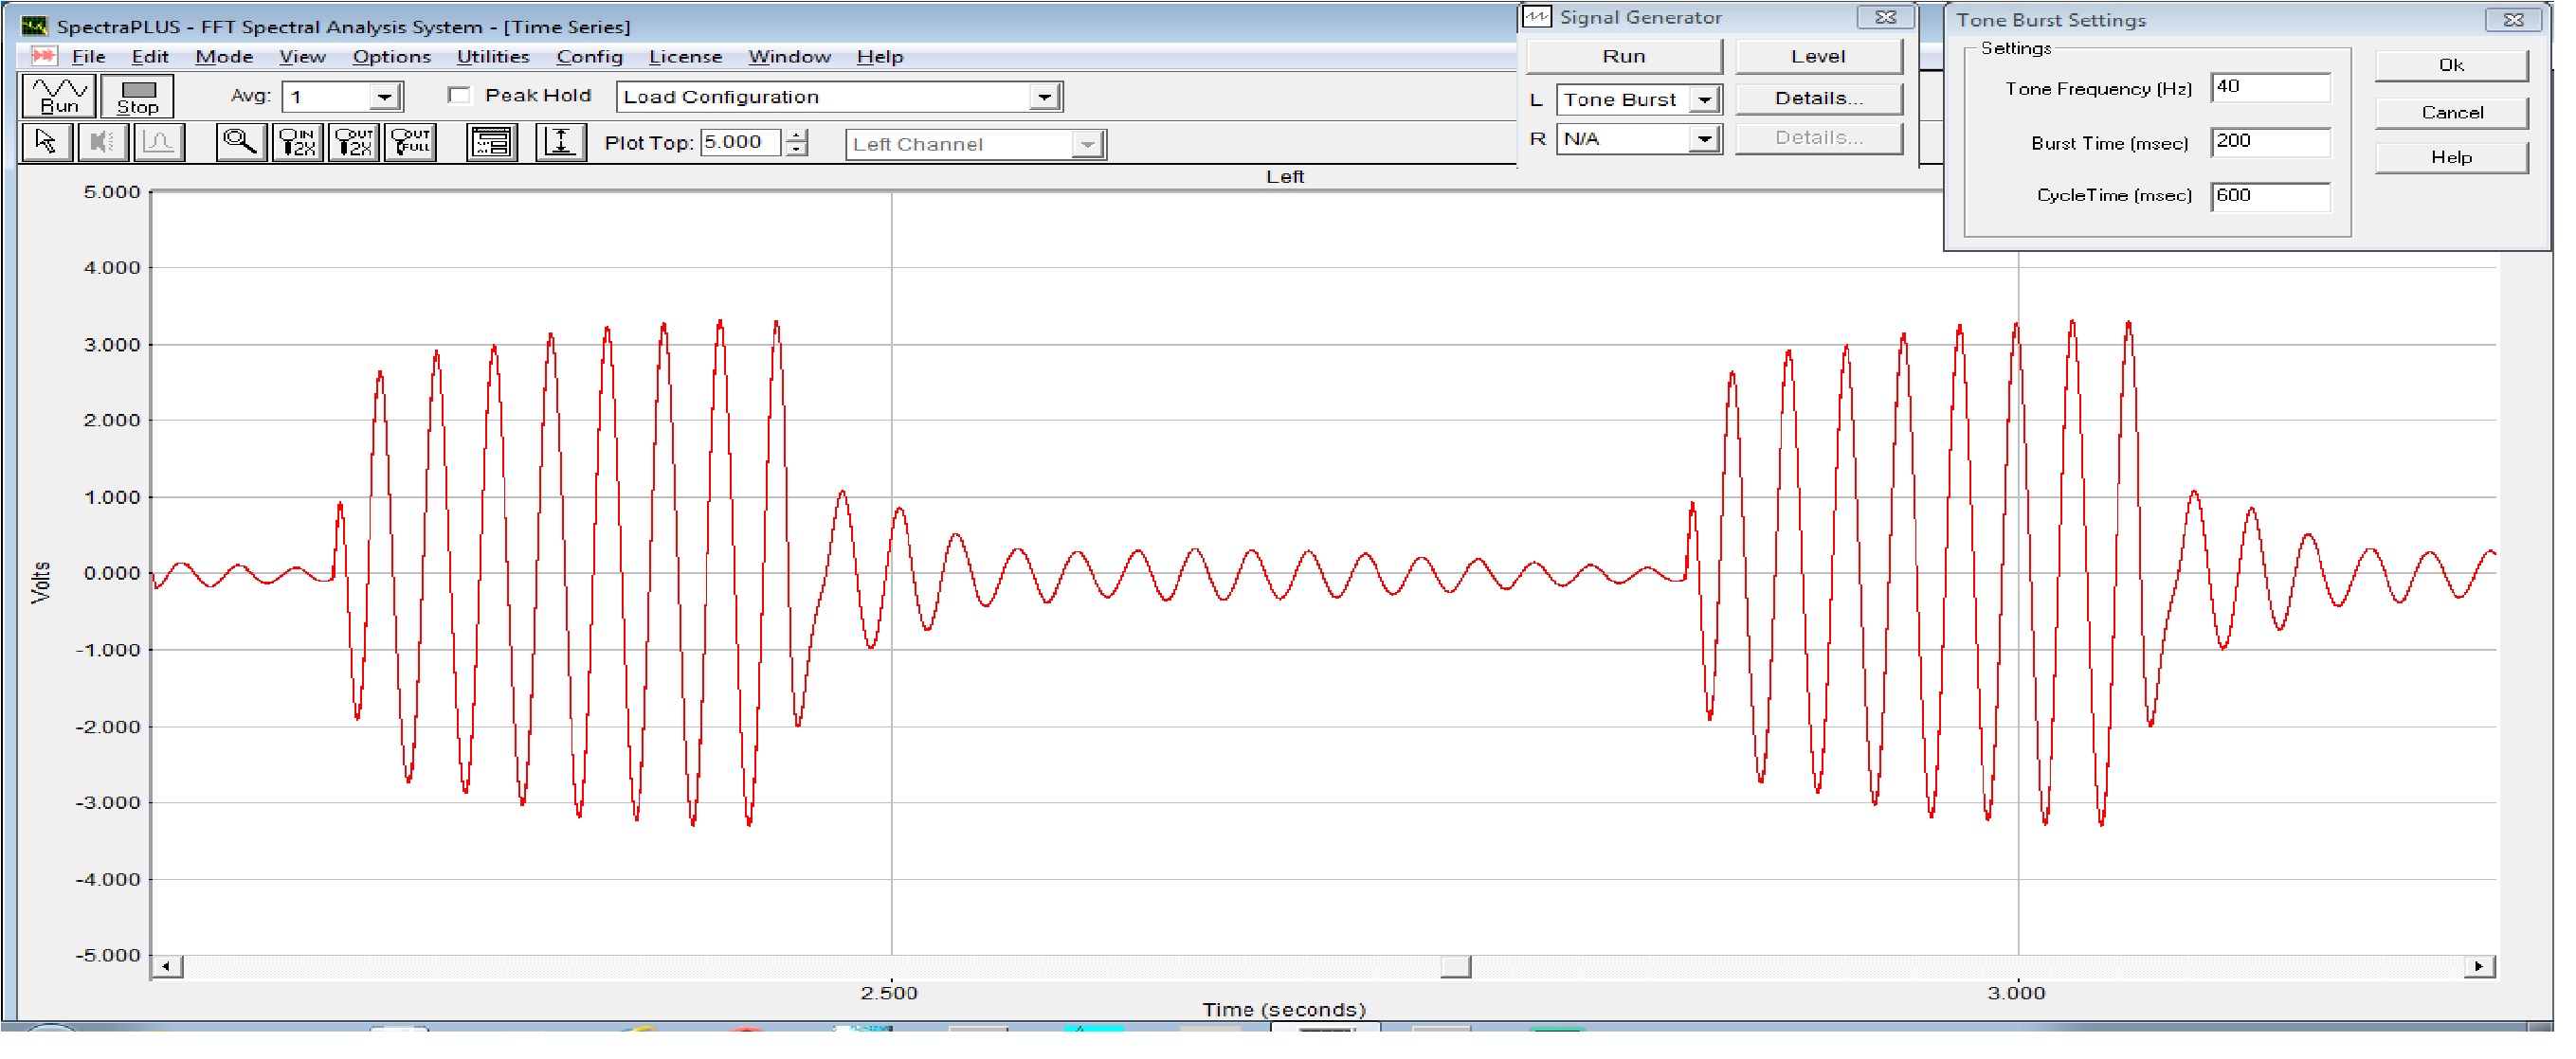Zoom out 2X on the plot
Screen dimensions: 2576x1059
[x=355, y=143]
